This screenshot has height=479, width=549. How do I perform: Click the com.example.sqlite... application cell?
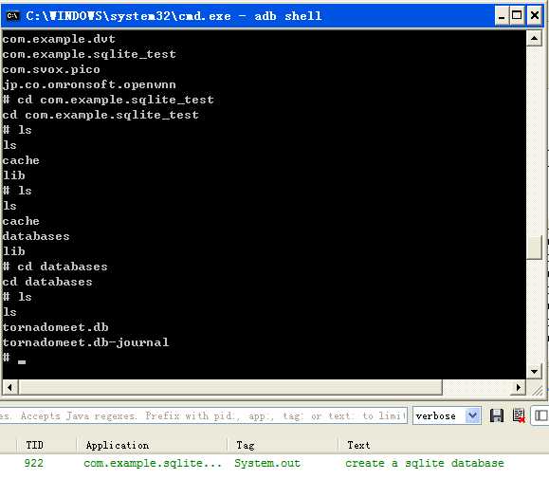pyautogui.click(x=153, y=463)
